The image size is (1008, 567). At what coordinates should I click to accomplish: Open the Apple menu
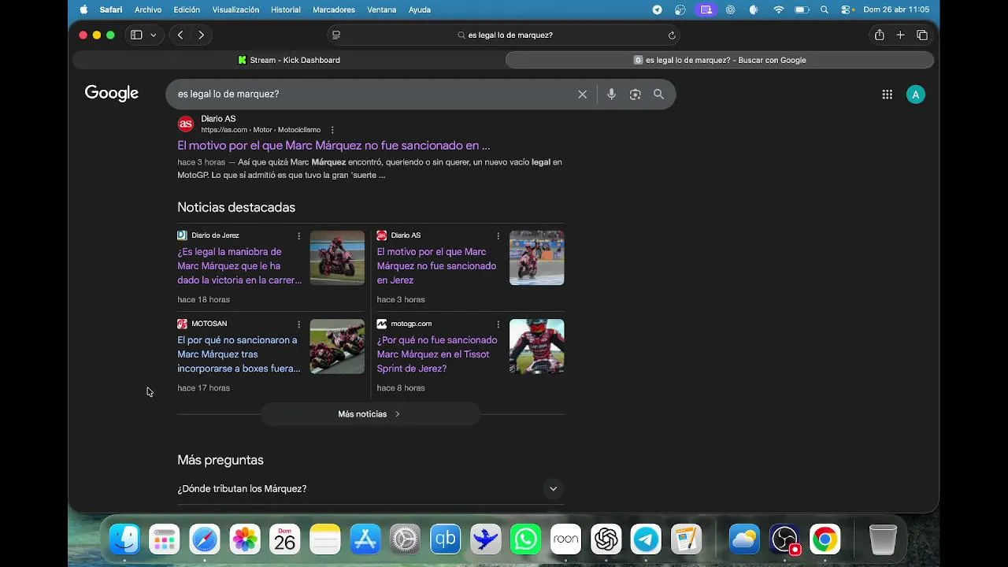(x=84, y=9)
